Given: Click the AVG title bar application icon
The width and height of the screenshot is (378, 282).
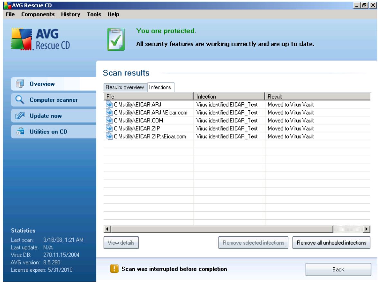Looking at the screenshot, I should (7, 5).
